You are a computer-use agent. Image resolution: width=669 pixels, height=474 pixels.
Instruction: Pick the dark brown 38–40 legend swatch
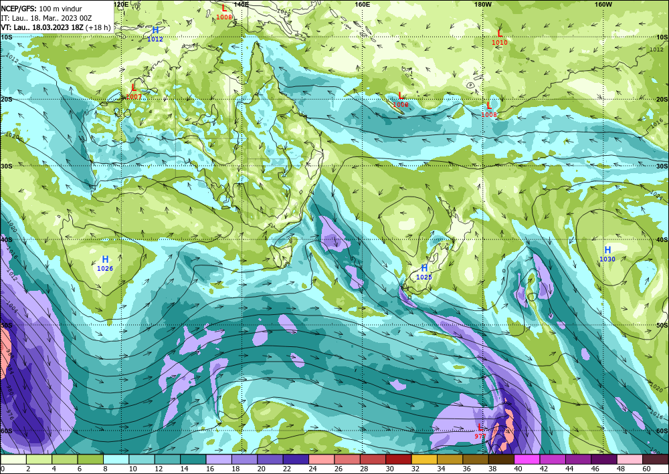(x=501, y=459)
